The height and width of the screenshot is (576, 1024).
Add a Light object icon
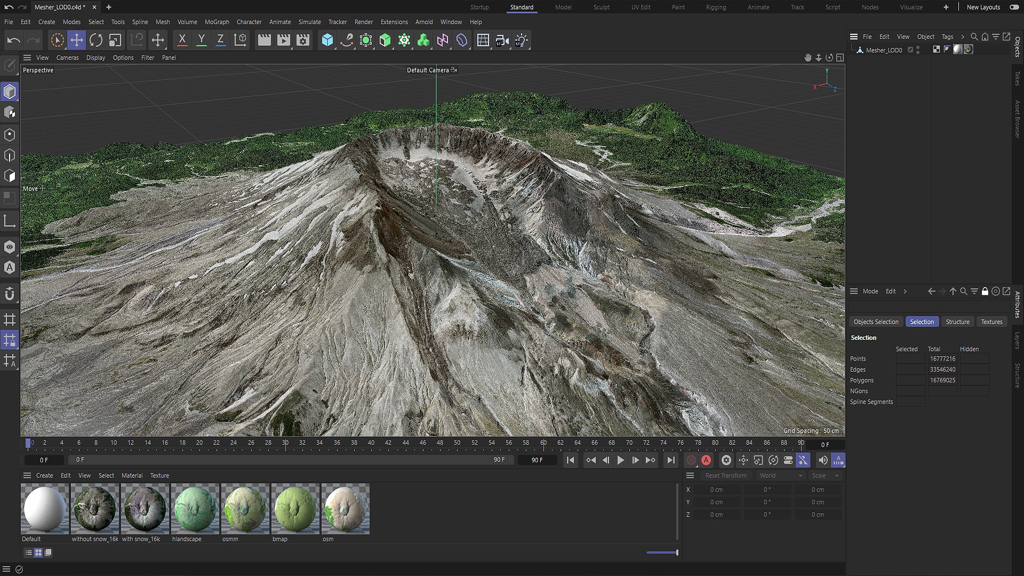tap(521, 40)
